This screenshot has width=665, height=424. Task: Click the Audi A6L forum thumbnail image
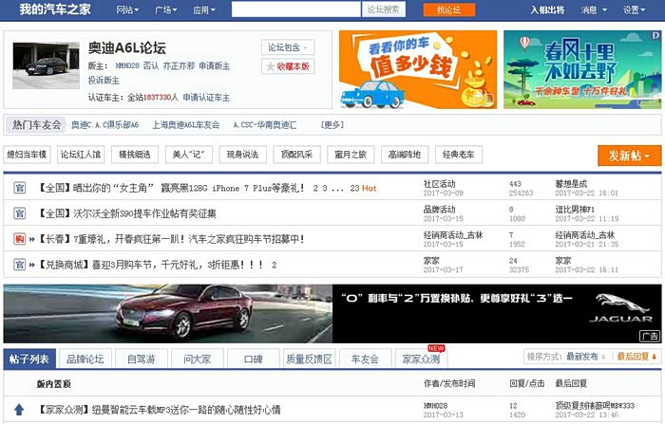click(x=46, y=65)
